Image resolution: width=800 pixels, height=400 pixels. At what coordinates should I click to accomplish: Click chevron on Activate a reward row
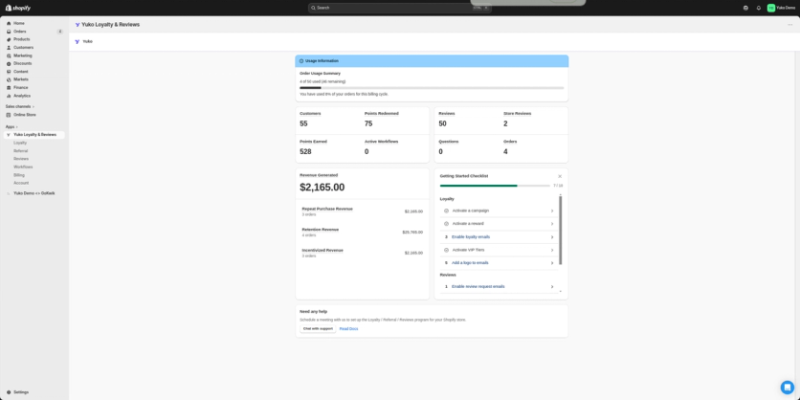552,224
